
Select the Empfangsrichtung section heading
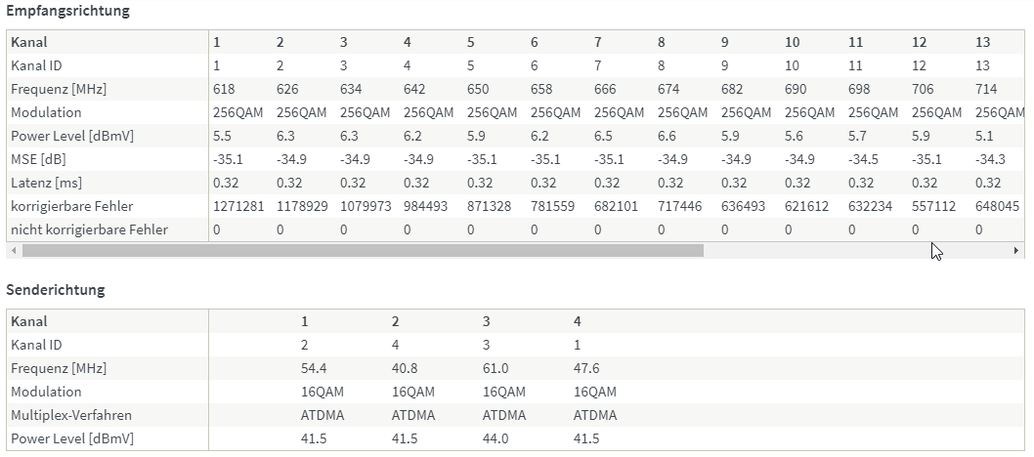[68, 11]
